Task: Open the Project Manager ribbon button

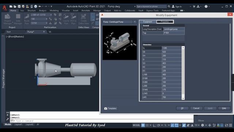Action: [7, 19]
